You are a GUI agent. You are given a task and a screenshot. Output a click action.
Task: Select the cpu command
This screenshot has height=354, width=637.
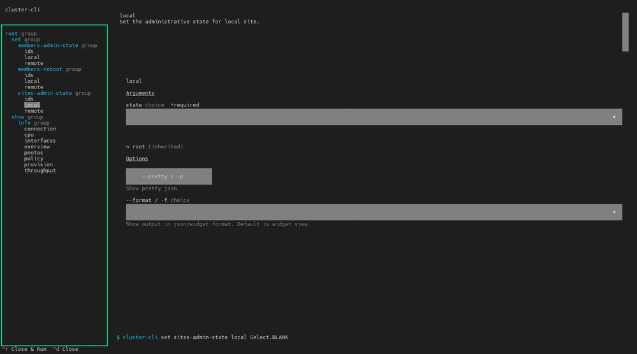coord(29,135)
